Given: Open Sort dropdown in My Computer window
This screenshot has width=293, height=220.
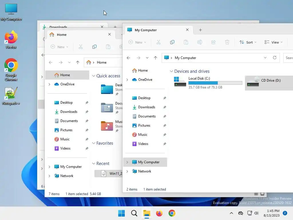Looking at the screenshot, I should 248,42.
